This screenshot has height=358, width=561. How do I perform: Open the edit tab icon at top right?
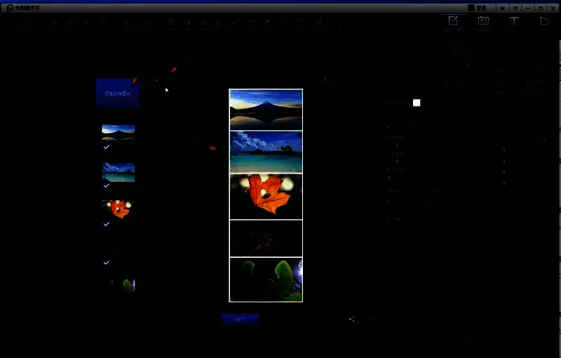click(453, 21)
